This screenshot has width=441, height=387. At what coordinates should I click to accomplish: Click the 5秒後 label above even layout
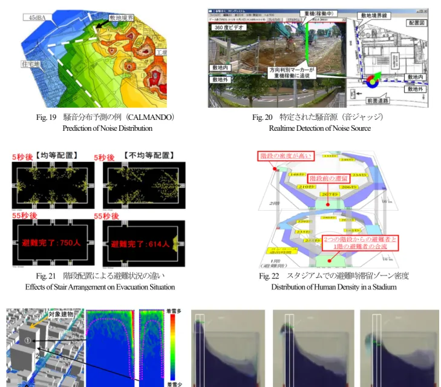pos(22,157)
